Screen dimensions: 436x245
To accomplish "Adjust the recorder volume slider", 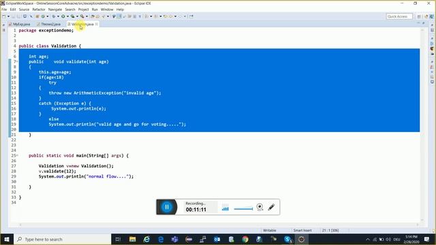I will [x=243, y=209].
